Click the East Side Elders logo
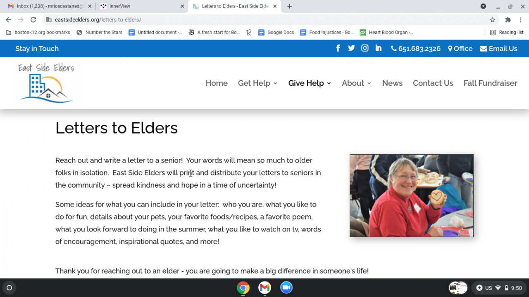Screen dimensions: 529x297 pos(46,83)
